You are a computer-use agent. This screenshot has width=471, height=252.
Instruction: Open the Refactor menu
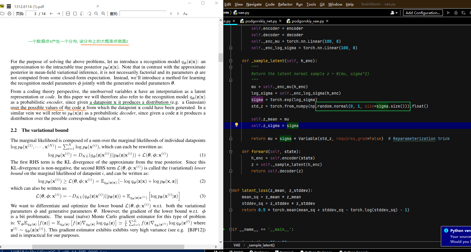pyautogui.click(x=285, y=4)
